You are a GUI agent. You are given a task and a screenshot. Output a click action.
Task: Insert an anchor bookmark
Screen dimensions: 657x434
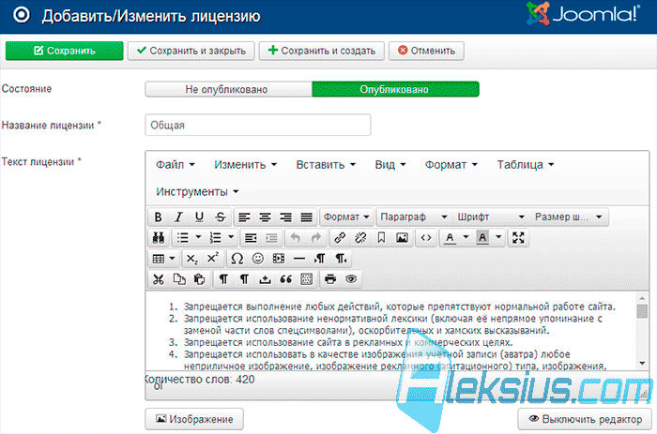tap(381, 238)
